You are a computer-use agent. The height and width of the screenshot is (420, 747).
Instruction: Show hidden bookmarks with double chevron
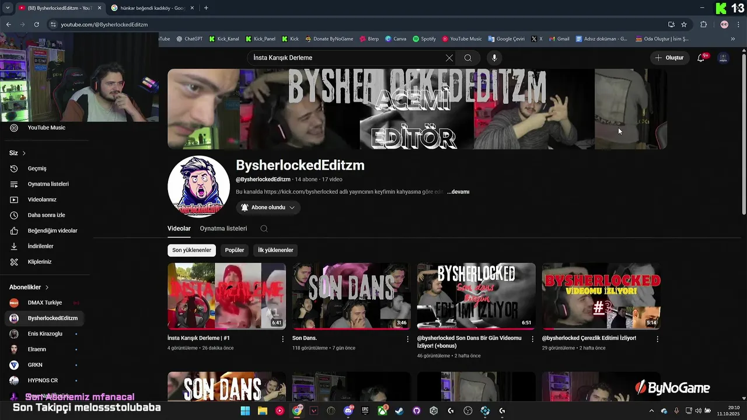(x=733, y=39)
